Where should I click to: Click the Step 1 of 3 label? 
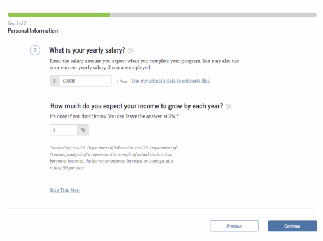click(x=17, y=24)
